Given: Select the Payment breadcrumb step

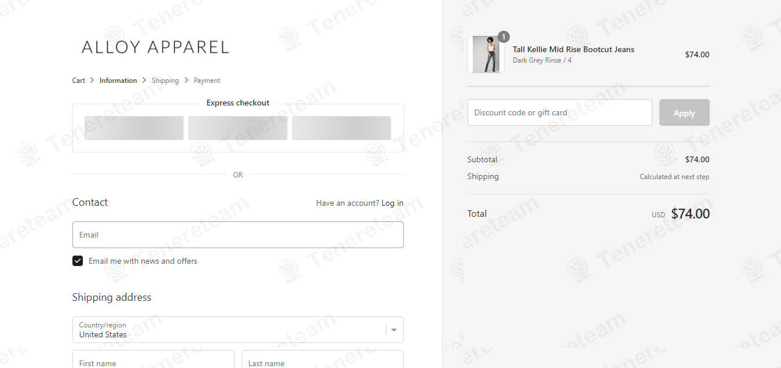Looking at the screenshot, I should (x=207, y=81).
